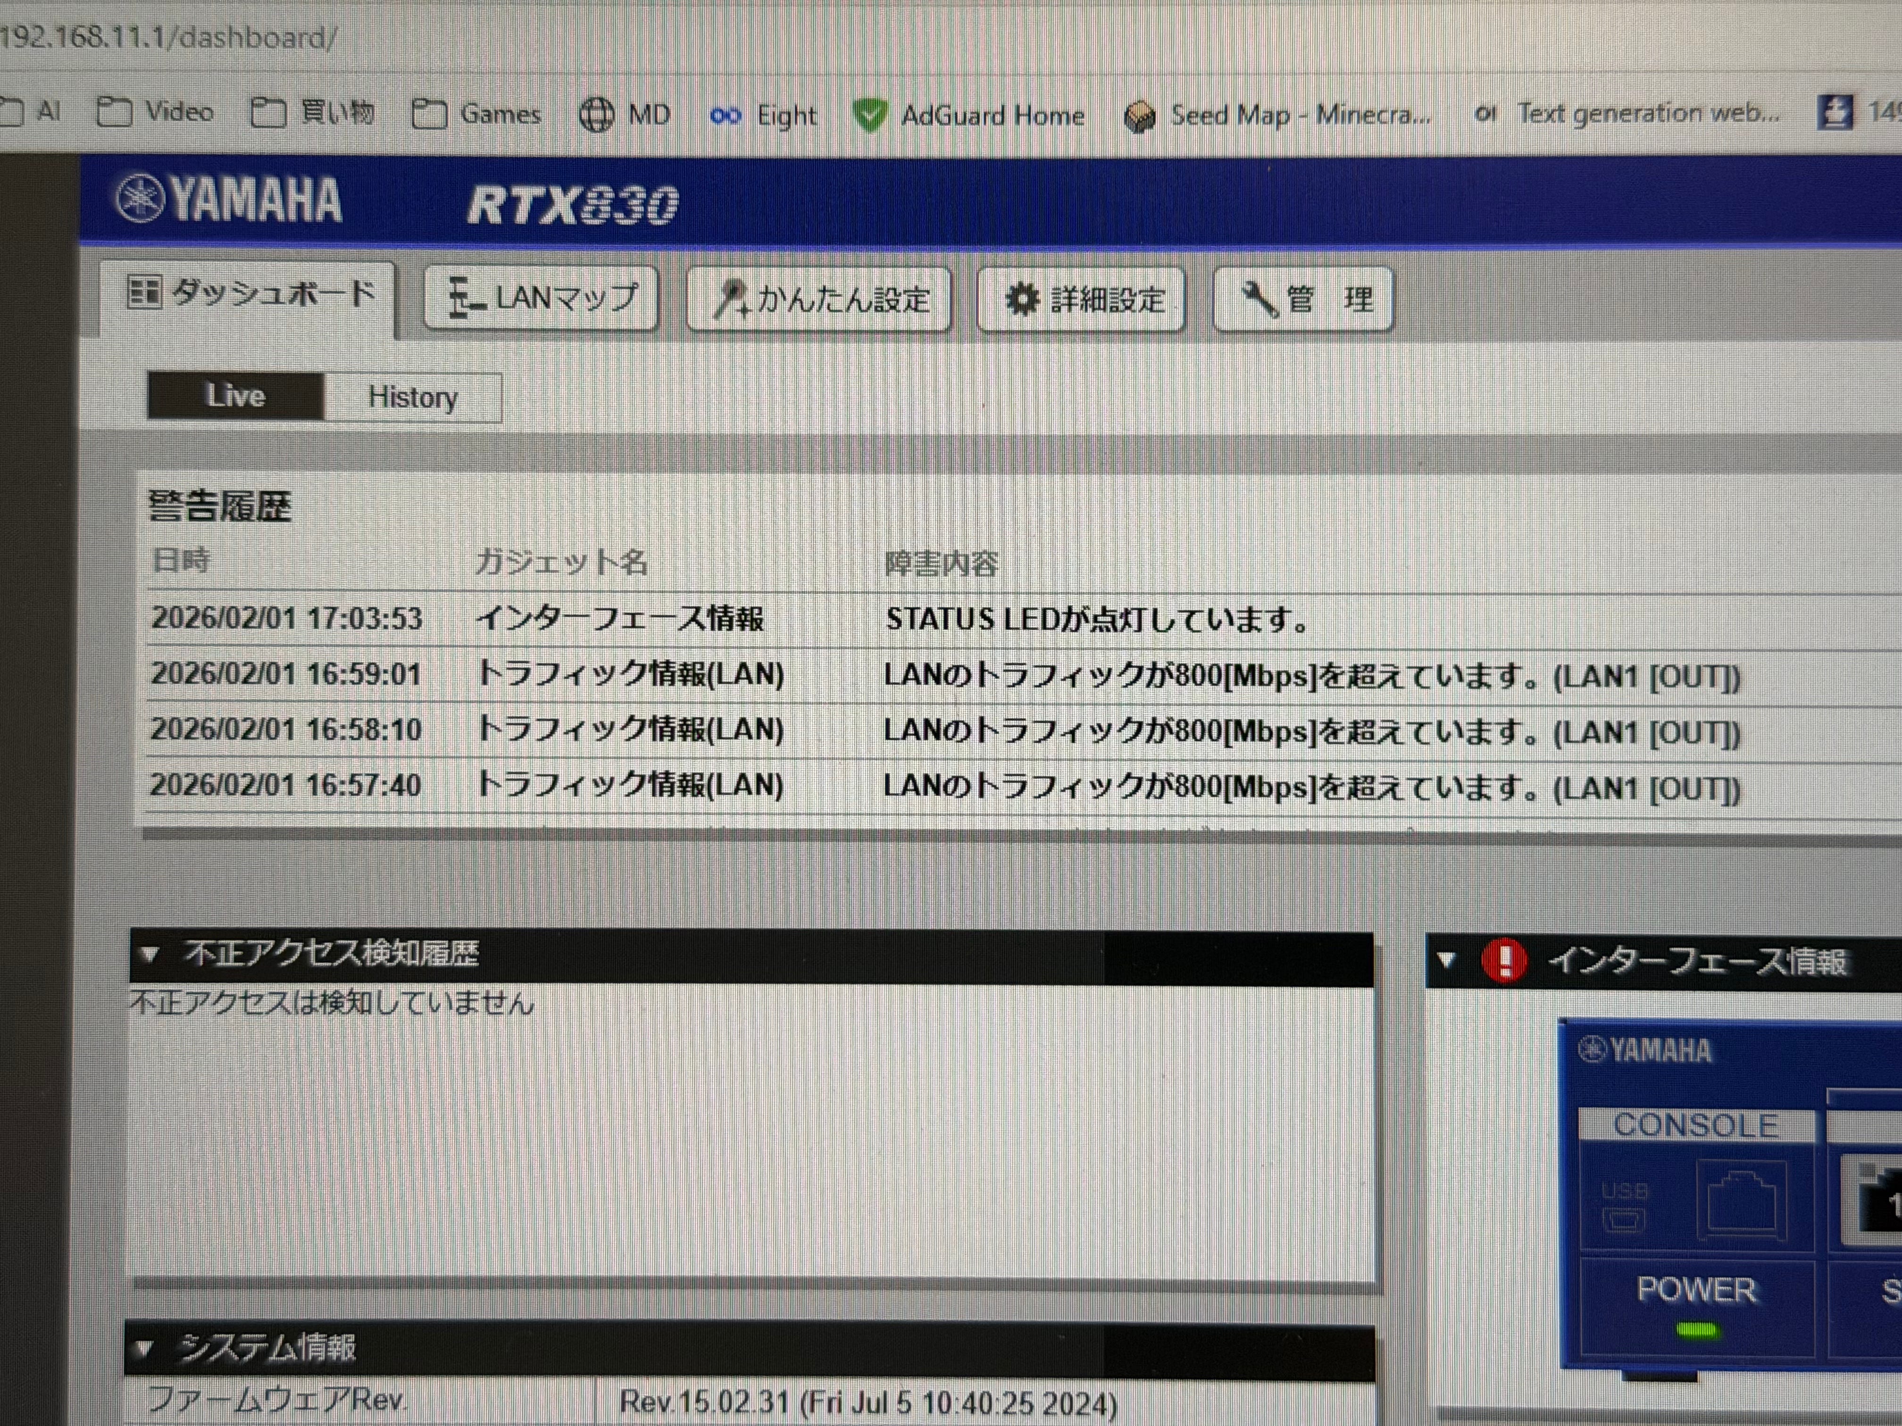
Task: Collapse the システム情報 gadget
Action: [144, 1348]
